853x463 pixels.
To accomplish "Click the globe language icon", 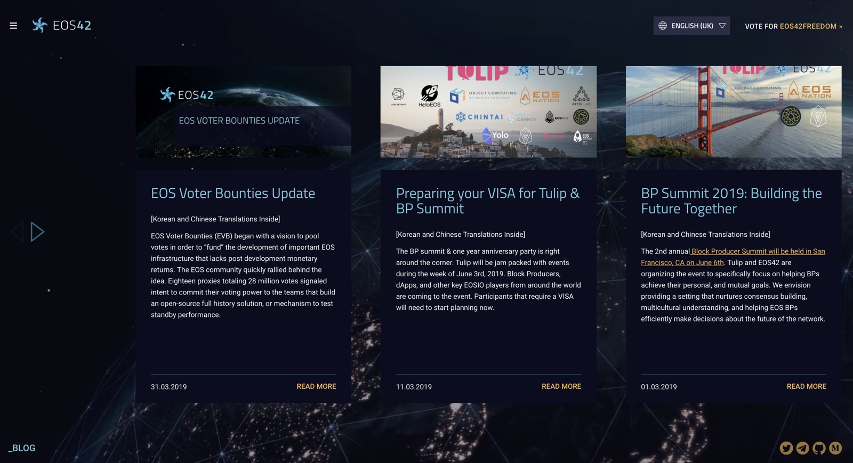I will 663,26.
